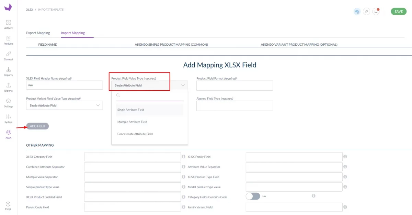
Task: Focus the Product Field Format input
Action: tap(235, 86)
